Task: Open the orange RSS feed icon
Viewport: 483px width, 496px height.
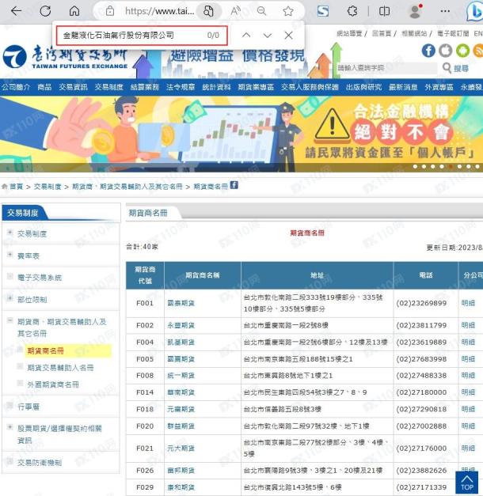Action: coord(478,51)
